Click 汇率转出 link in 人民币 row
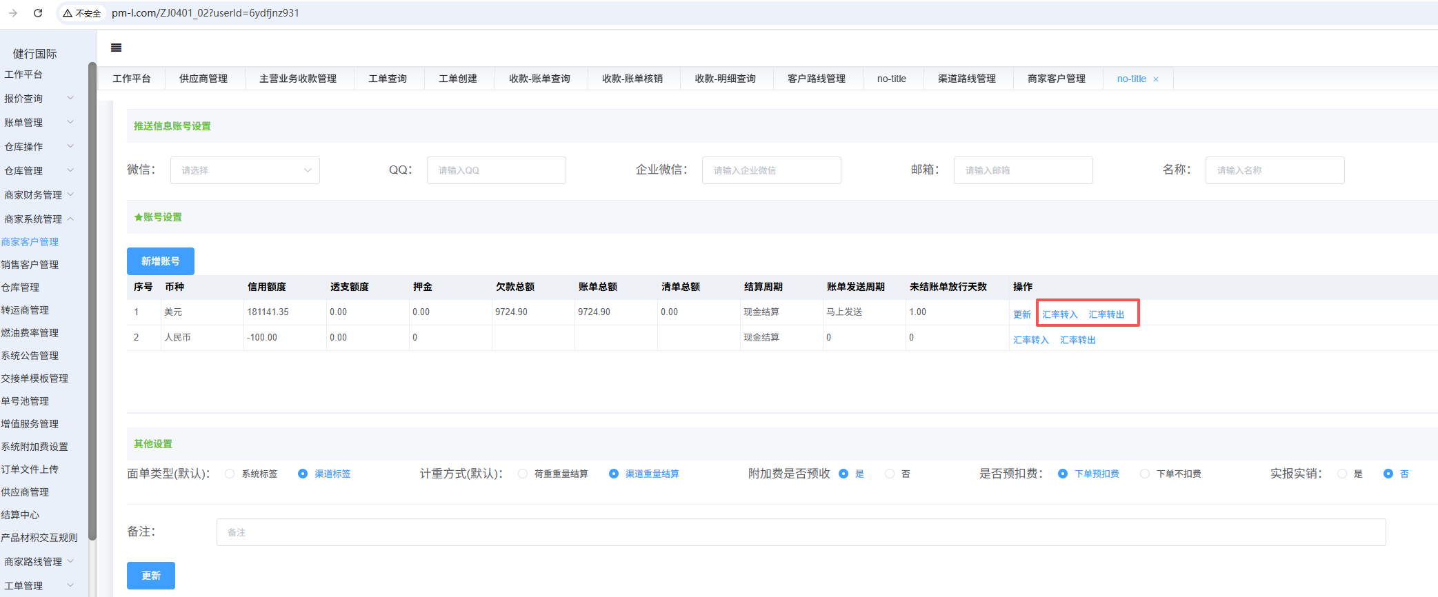The image size is (1438, 597). click(1077, 340)
